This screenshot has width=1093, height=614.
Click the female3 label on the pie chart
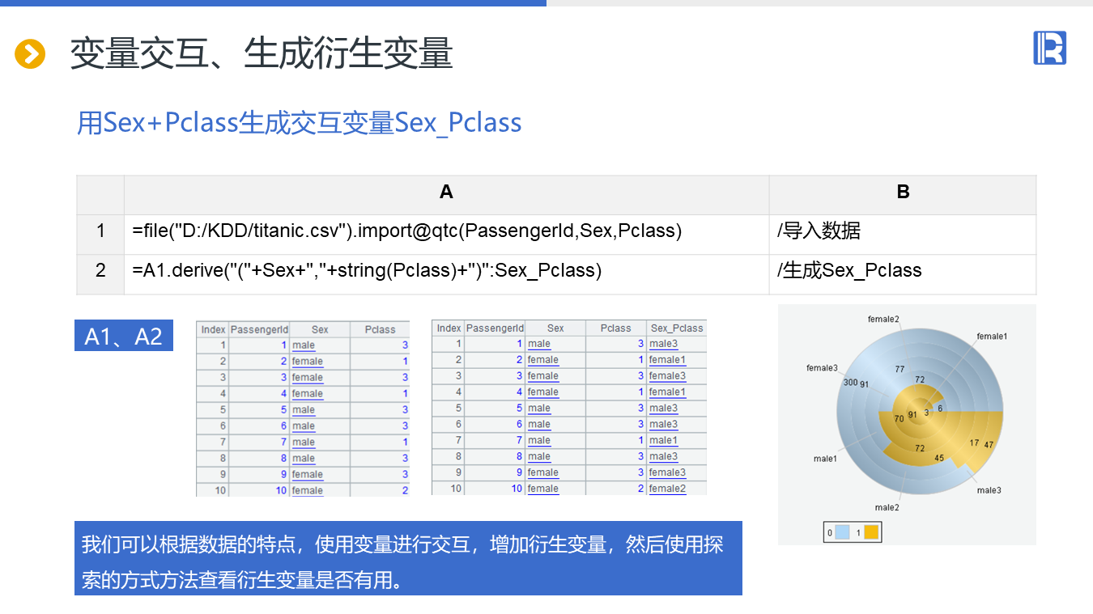pos(821,368)
